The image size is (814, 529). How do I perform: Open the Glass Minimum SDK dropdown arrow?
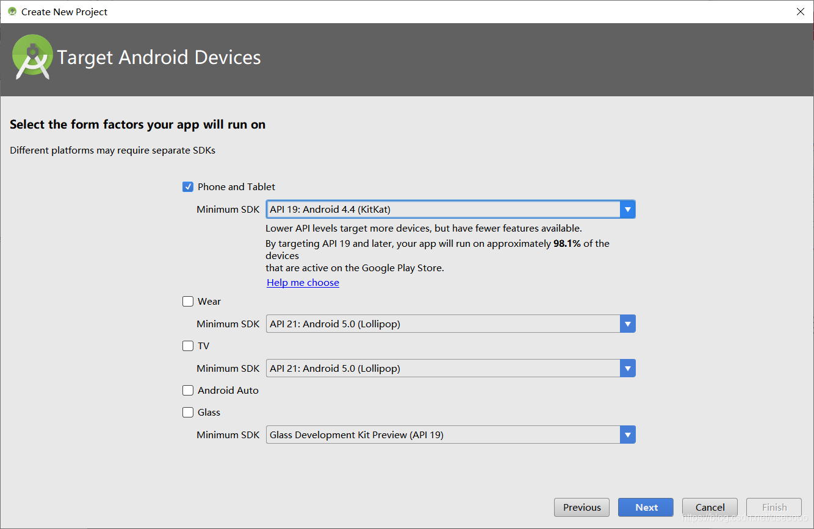point(627,435)
